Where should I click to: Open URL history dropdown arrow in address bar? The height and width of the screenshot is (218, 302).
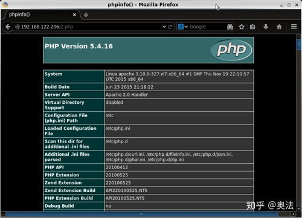[x=164, y=27]
